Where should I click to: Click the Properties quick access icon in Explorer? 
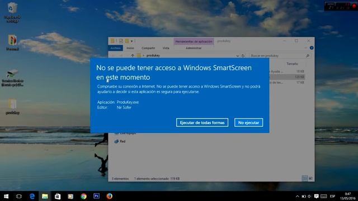coord(121,41)
